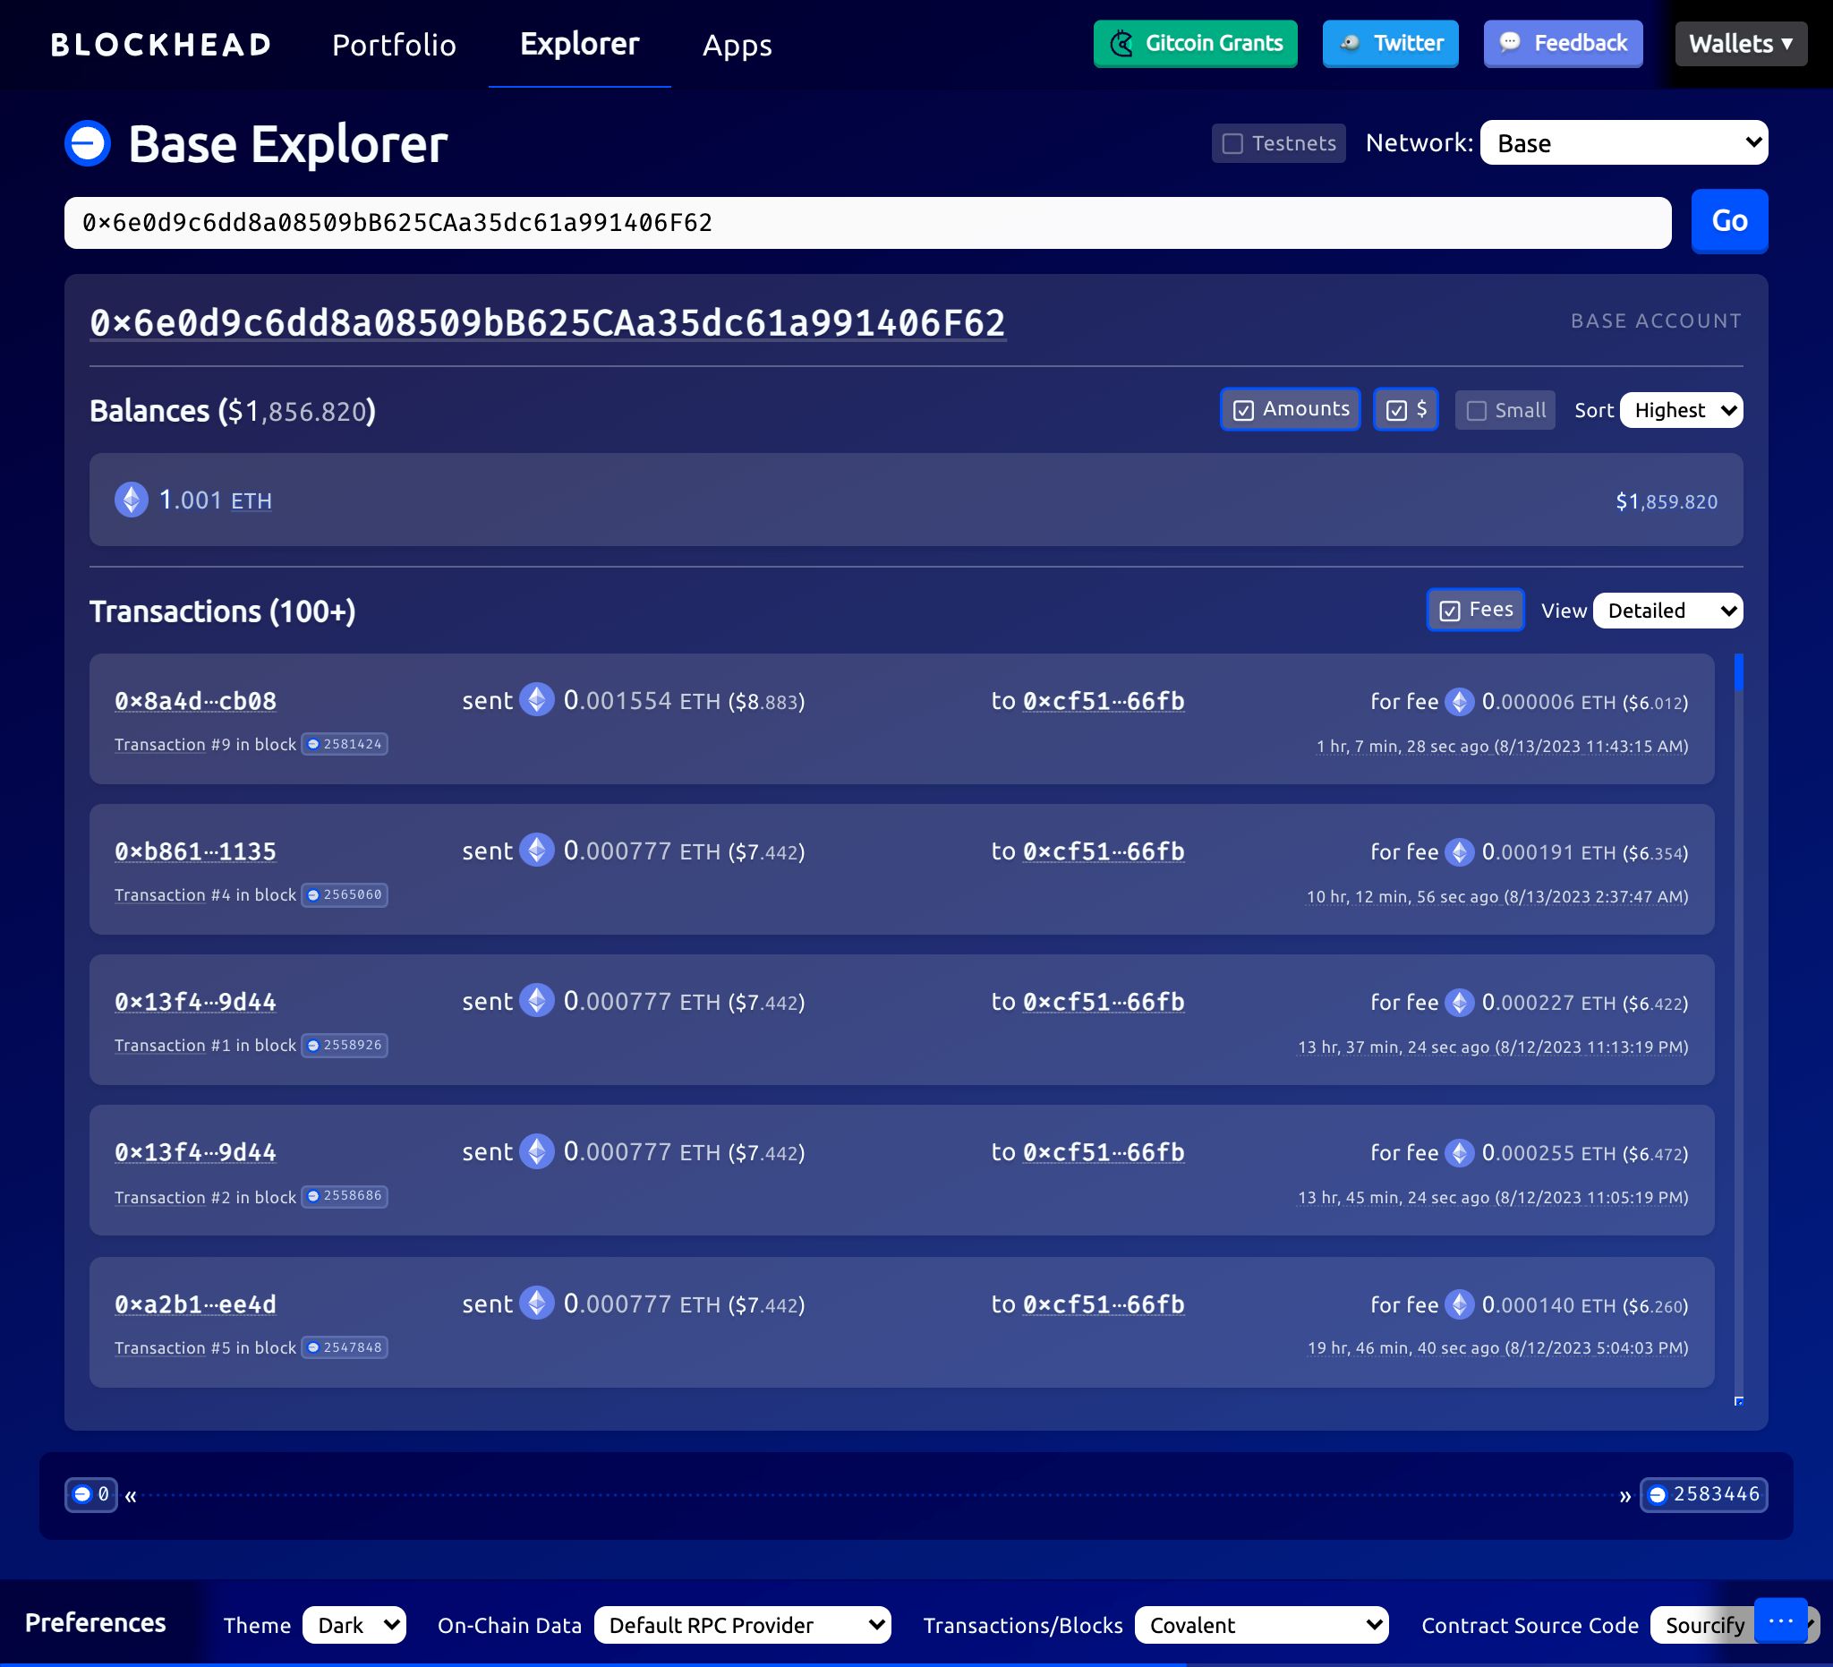Go to the Portfolio tab
The height and width of the screenshot is (1667, 1833).
pyautogui.click(x=394, y=45)
